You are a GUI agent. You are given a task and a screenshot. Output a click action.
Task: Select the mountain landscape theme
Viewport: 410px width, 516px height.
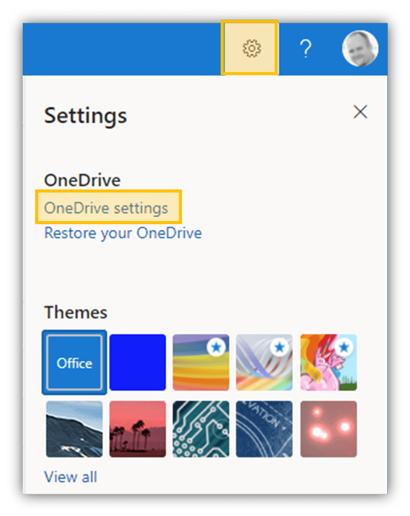pos(74,429)
